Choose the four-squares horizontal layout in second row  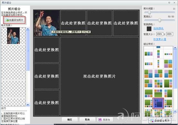point(148,64)
